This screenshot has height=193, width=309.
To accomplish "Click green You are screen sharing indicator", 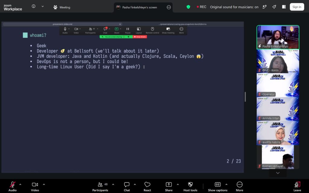I will tap(116, 37).
